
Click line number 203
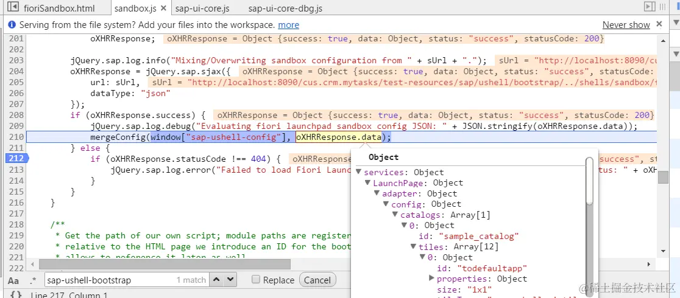click(16, 60)
